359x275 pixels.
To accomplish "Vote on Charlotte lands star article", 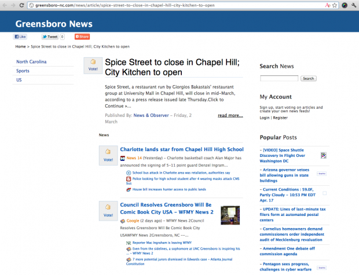I will 108,156.
